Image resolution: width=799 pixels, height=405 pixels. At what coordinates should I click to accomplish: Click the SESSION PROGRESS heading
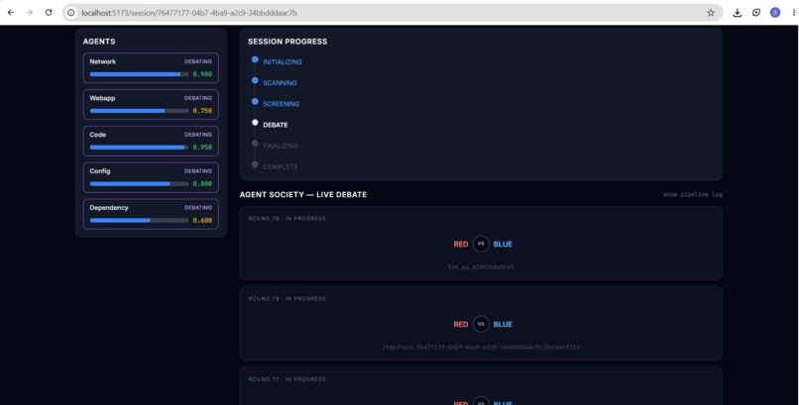287,42
